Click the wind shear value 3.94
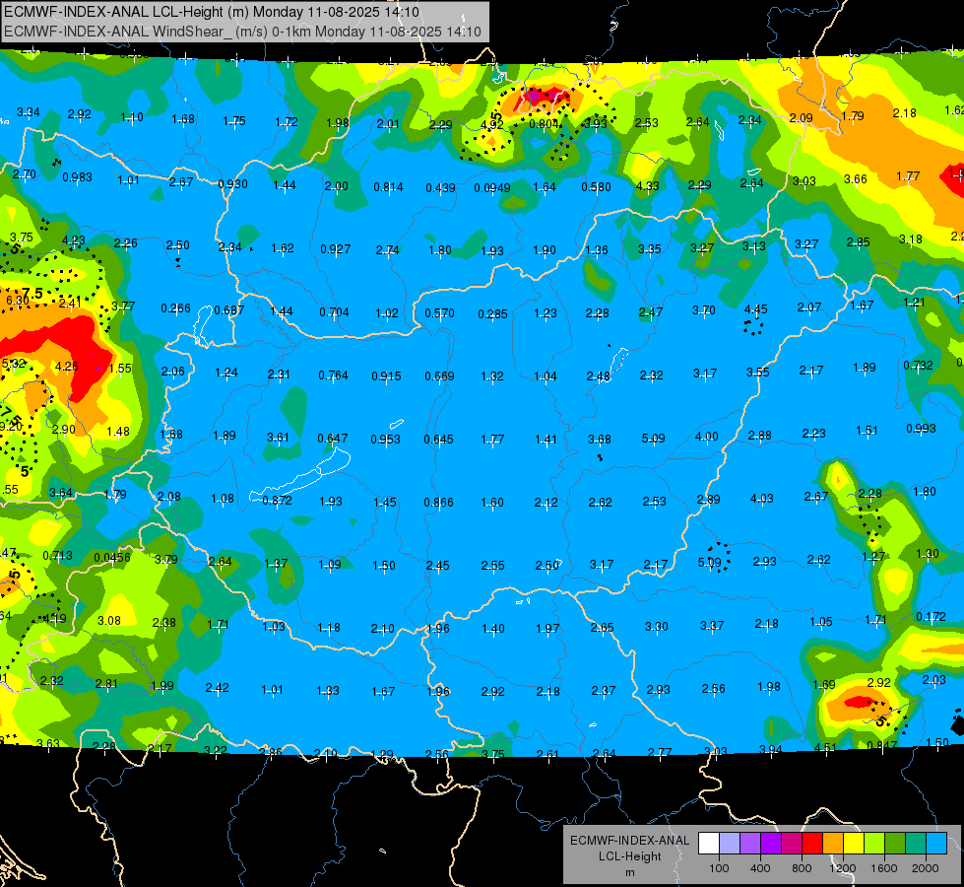Viewport: 964px width, 887px height. [x=770, y=750]
